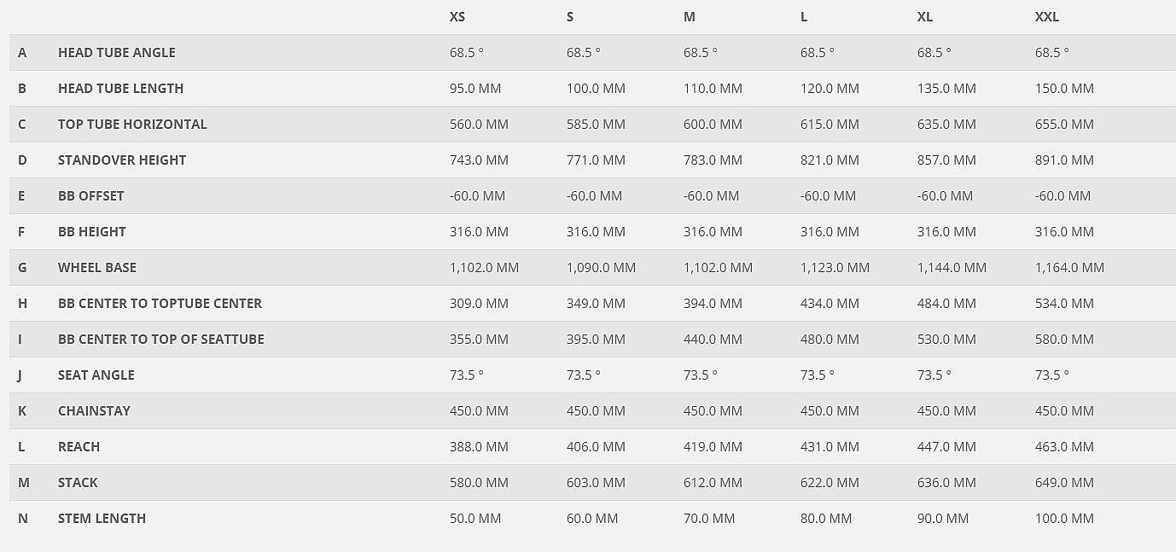Viewport: 1176px width, 552px height.
Task: Click the BB CENTER TO TOPTUBE CENTER label
Action: coord(160,304)
